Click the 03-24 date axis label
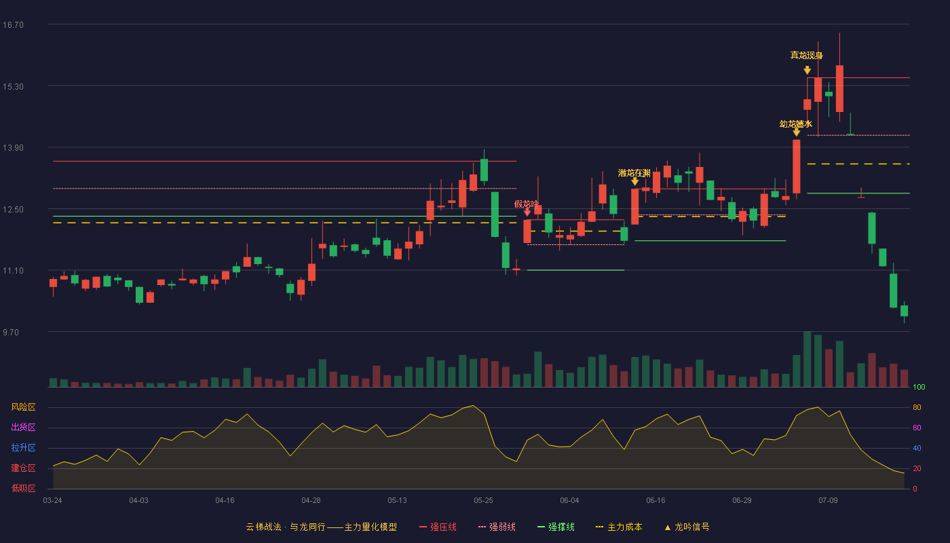 [x=52, y=500]
